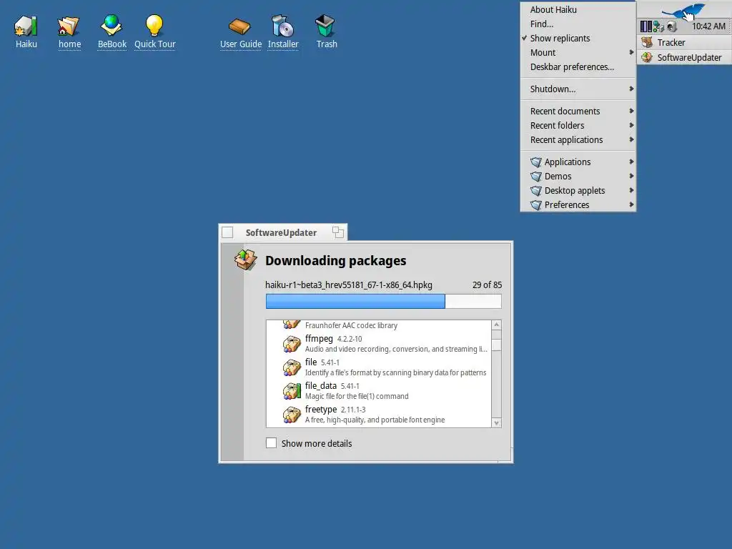The height and width of the screenshot is (549, 732).
Task: Click the Demos folder icon in menu
Action: 536,177
